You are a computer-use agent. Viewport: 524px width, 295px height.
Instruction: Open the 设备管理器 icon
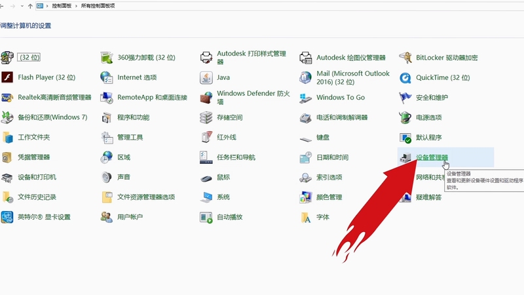coord(405,157)
